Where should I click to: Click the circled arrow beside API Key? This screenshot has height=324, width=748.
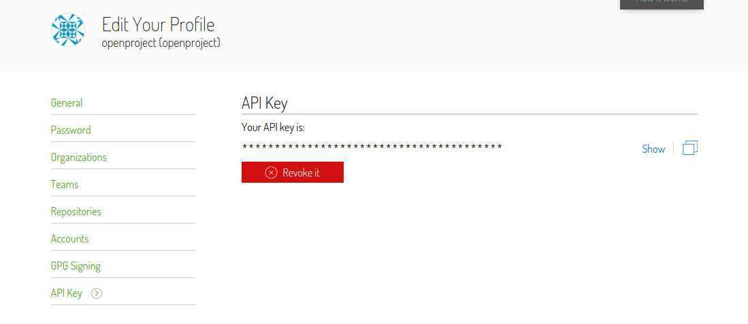pos(97,293)
